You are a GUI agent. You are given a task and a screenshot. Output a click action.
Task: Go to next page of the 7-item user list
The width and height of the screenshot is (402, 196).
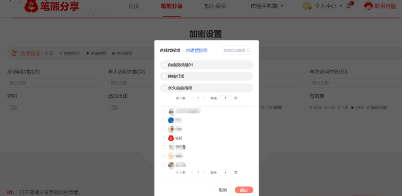click(x=204, y=173)
